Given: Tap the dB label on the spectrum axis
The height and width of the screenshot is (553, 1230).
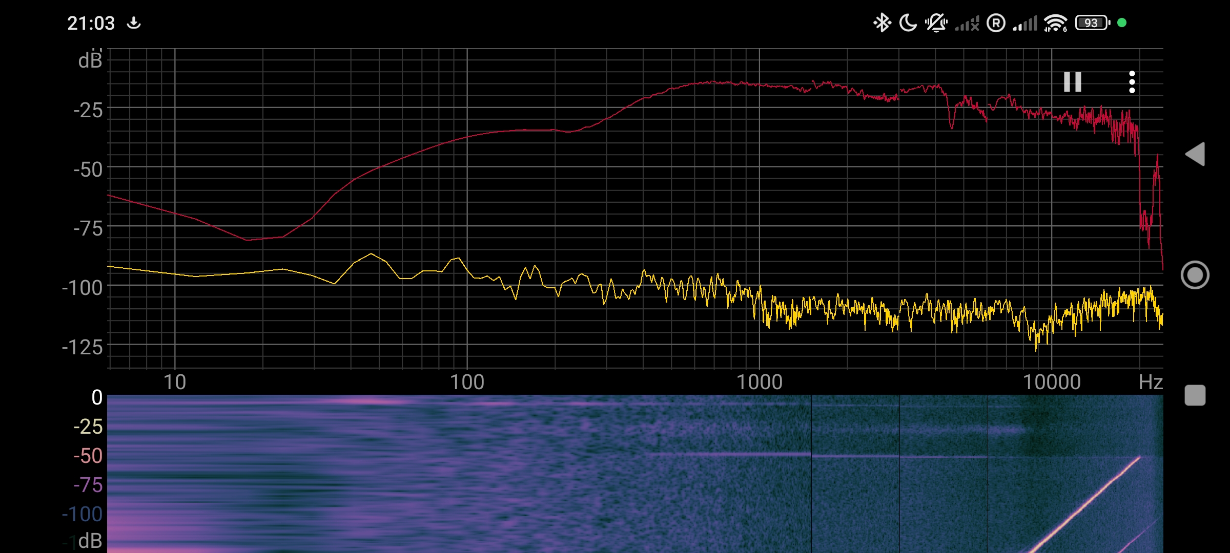Looking at the screenshot, I should (x=90, y=60).
